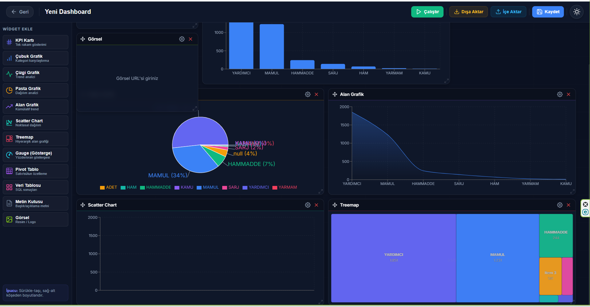This screenshot has width=590, height=307.
Task: Select the MAMUL block in the Treemap
Action: [x=498, y=258]
